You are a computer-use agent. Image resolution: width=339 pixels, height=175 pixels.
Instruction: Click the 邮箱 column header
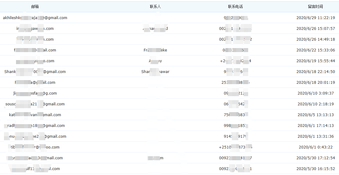pos(35,6)
